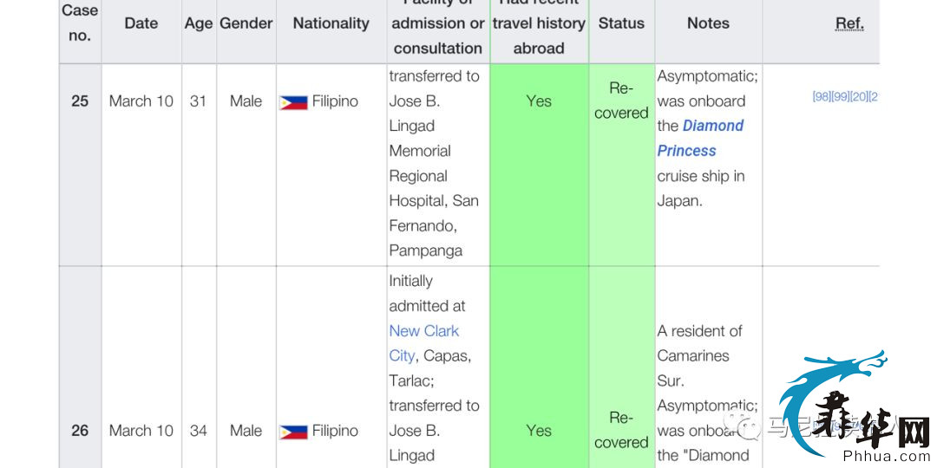Click the Notes column header

pyautogui.click(x=708, y=23)
